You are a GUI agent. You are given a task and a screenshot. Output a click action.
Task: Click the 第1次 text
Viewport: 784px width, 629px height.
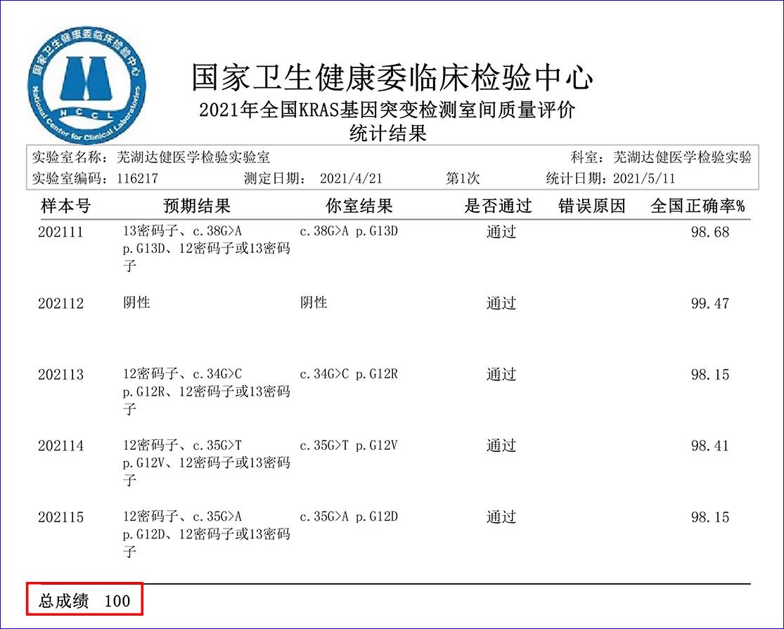pos(463,179)
